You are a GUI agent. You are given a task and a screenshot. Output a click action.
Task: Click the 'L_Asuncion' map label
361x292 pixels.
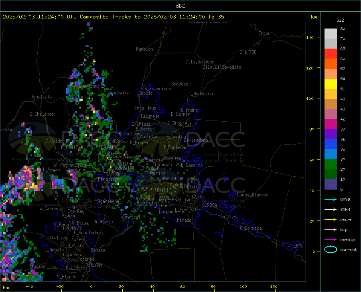[x=201, y=94]
